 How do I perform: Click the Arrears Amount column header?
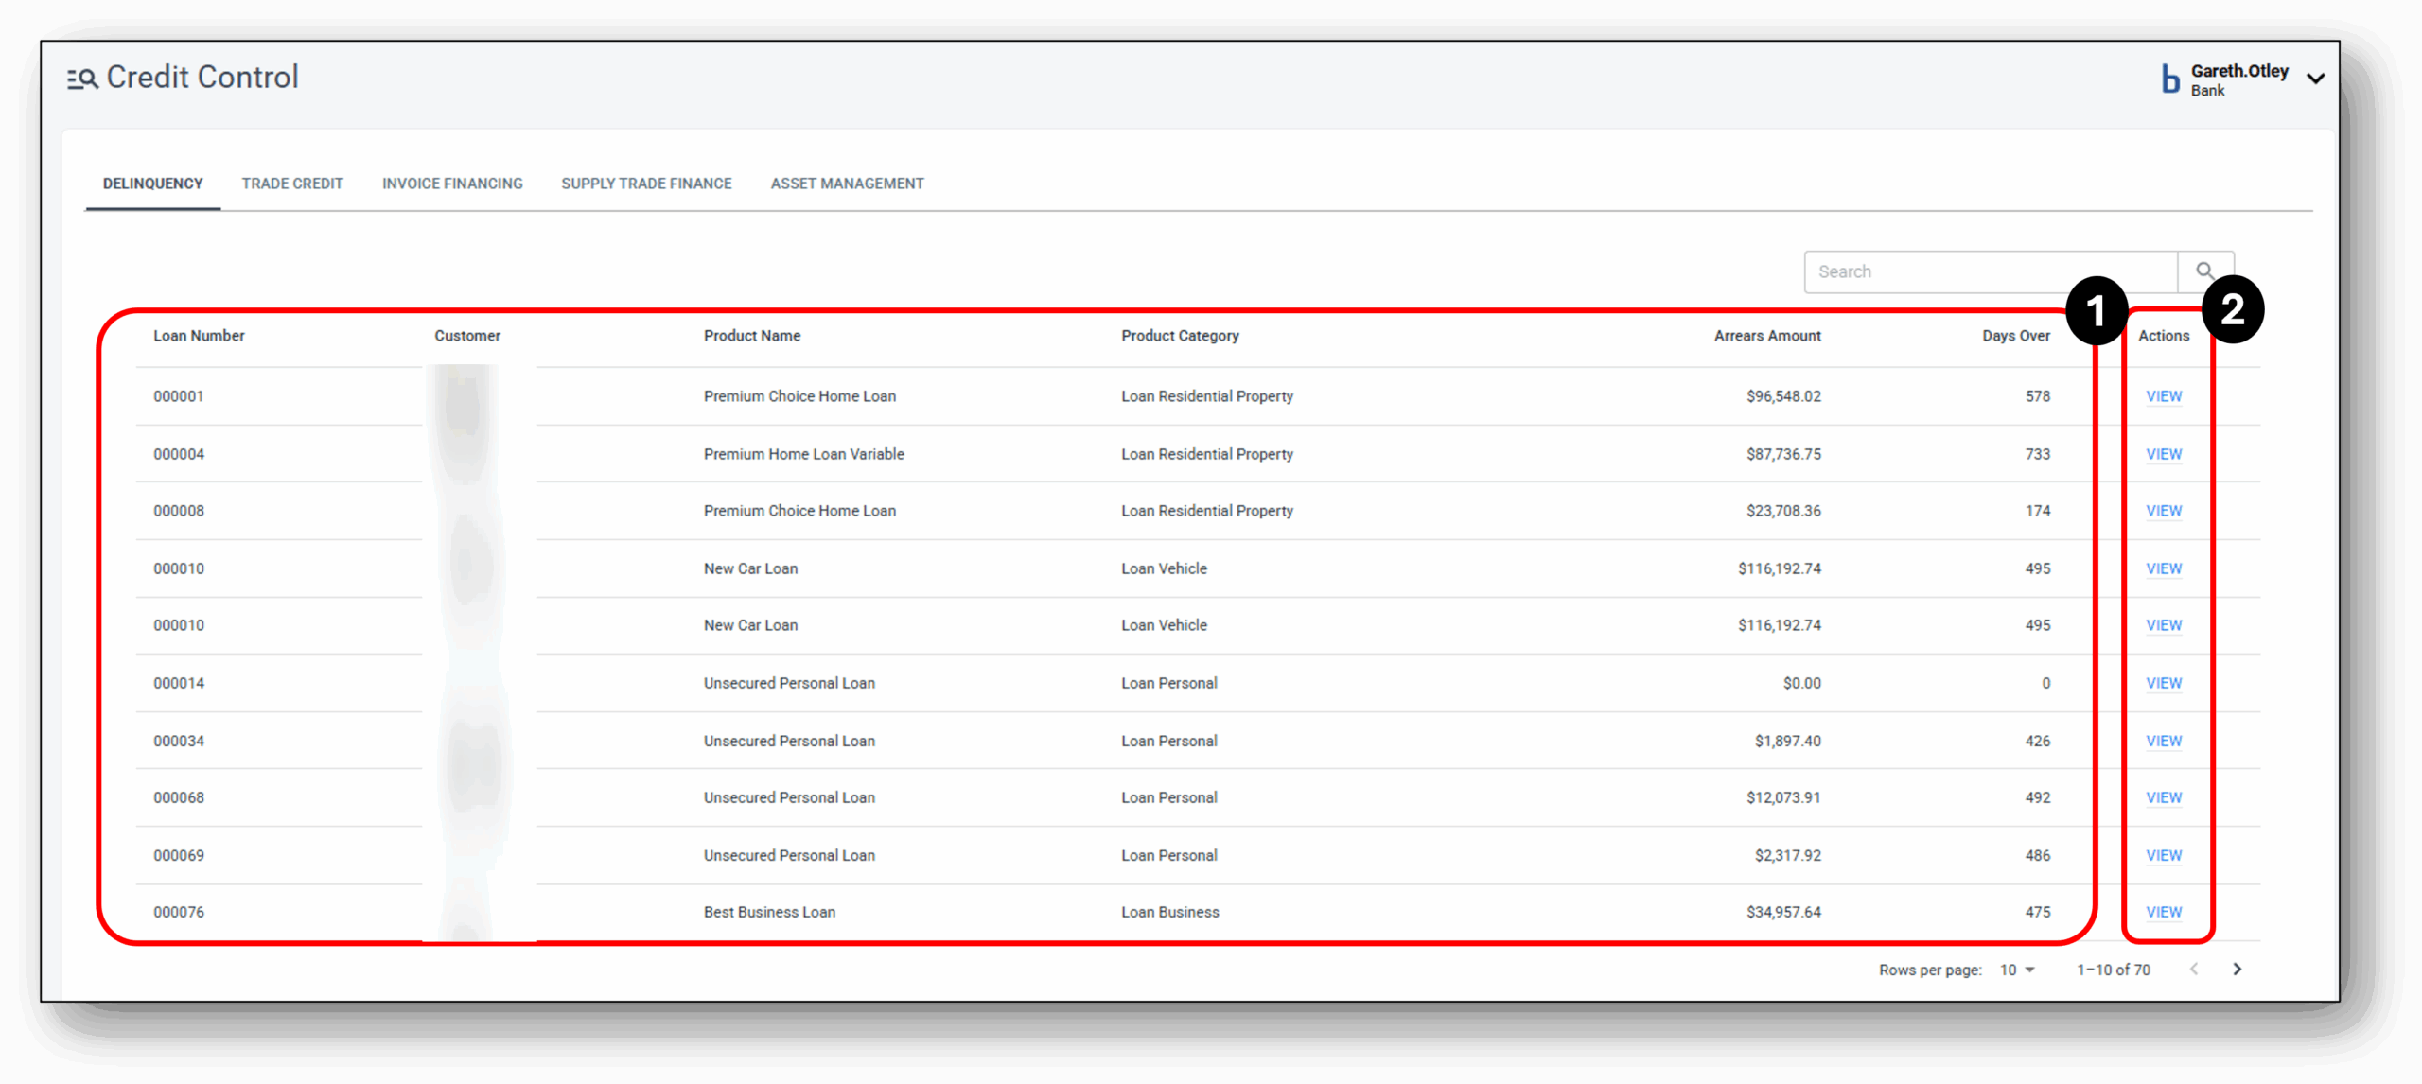coord(1767,336)
